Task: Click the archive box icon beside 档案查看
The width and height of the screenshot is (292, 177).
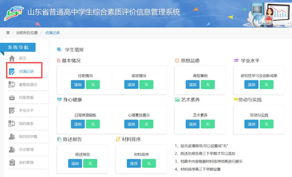Action: pos(12,97)
